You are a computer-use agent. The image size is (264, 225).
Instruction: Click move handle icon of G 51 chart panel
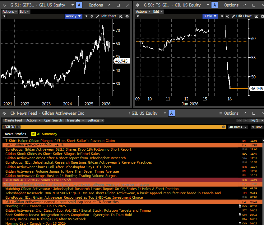pos(4,5)
